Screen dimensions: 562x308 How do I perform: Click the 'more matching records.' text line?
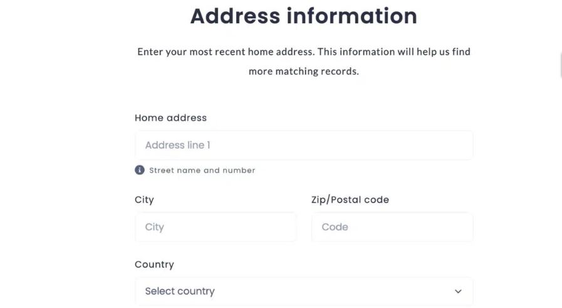tap(304, 71)
